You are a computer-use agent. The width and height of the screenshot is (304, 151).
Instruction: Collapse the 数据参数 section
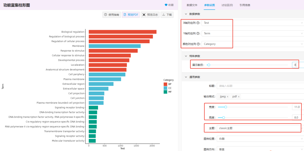tap(186, 14)
